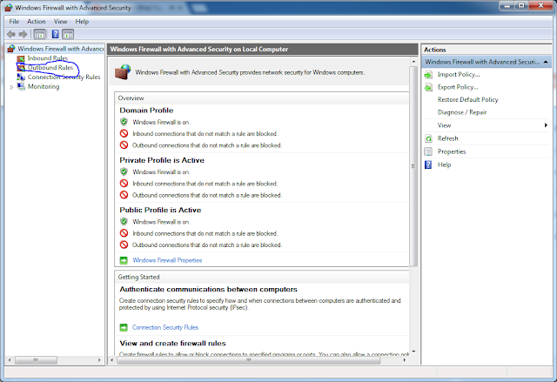Click the 'Getting Started' section label

coord(138,277)
